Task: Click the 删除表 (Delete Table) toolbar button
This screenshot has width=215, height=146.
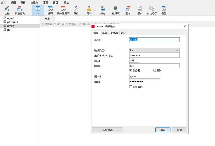Action: coord(85,24)
